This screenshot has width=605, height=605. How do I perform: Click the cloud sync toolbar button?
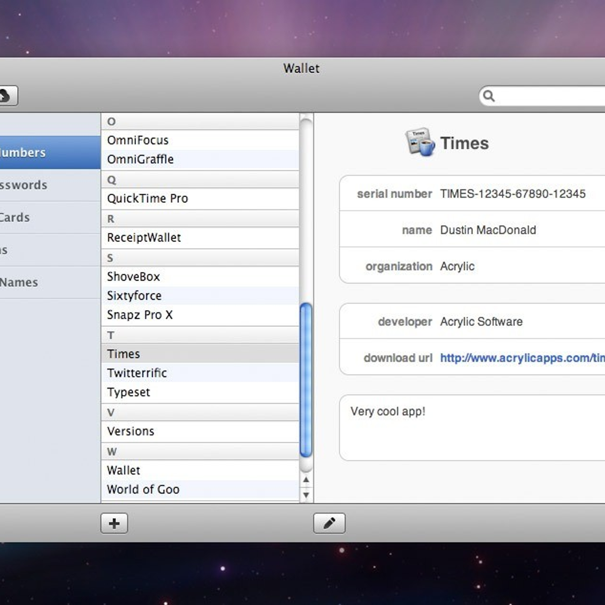pyautogui.click(x=6, y=96)
